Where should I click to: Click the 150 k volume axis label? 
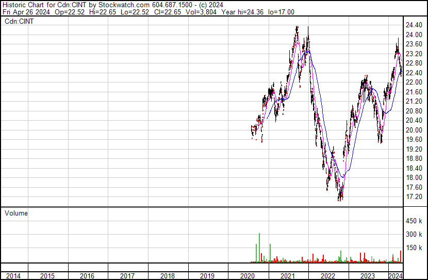point(415,248)
